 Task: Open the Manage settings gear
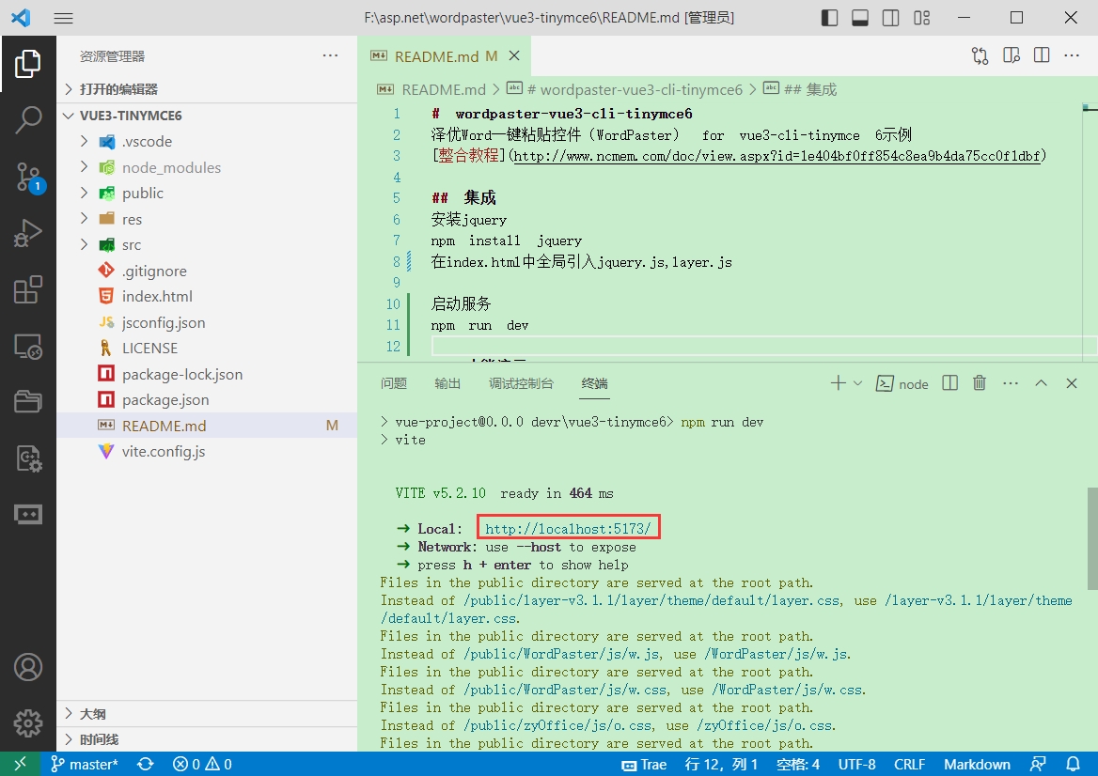tap(28, 723)
